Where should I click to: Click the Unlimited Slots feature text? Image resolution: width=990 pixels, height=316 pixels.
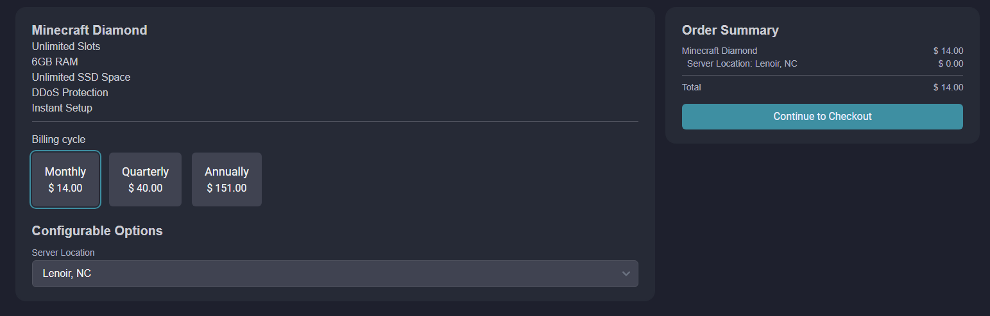[66, 47]
